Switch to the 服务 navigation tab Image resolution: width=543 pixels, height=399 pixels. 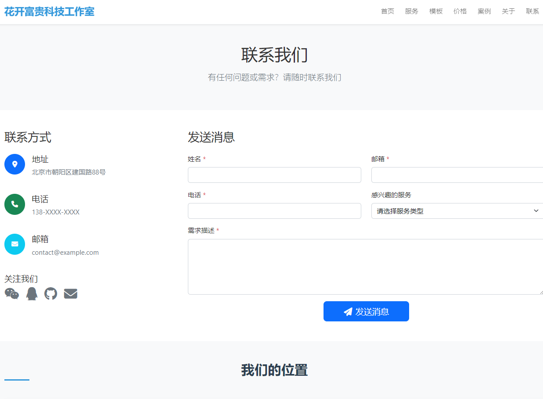(x=411, y=11)
